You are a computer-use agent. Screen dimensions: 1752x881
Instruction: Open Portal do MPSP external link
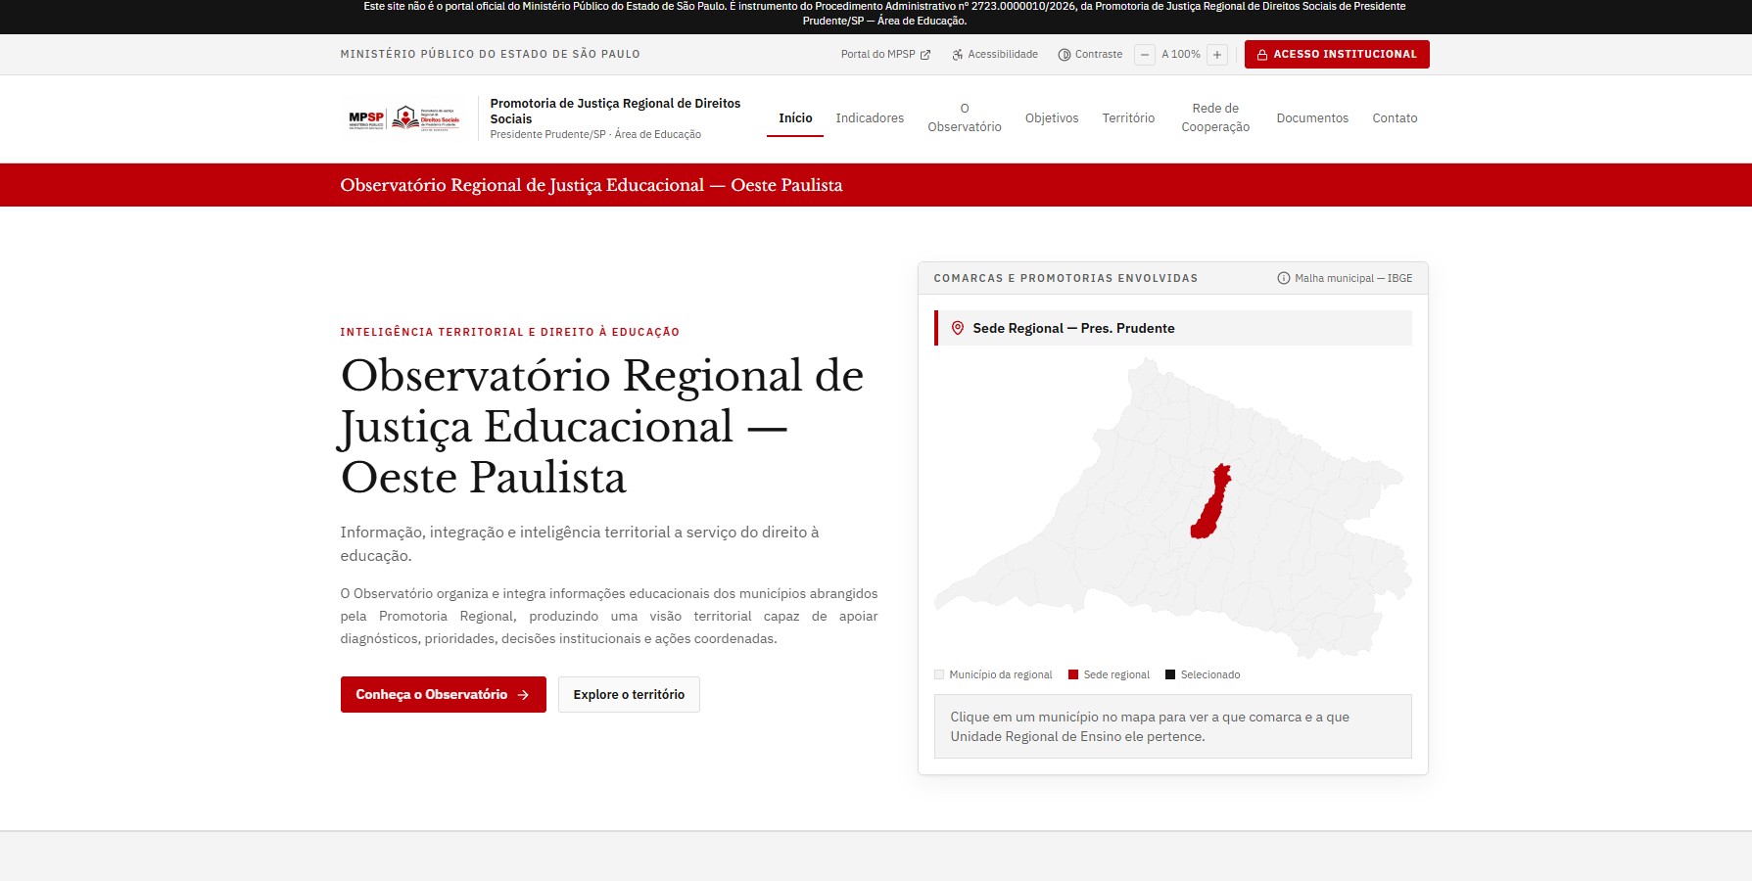click(885, 55)
